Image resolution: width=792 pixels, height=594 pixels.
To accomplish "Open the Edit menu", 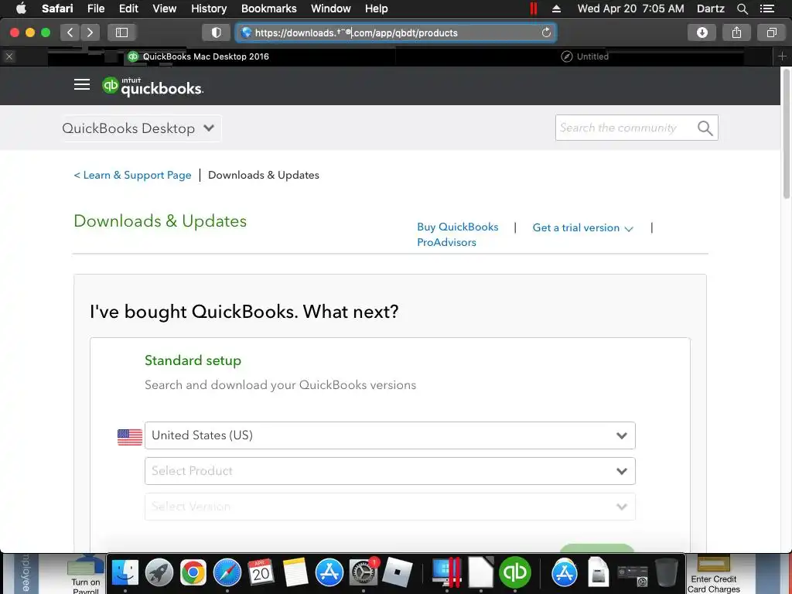I will [x=128, y=9].
